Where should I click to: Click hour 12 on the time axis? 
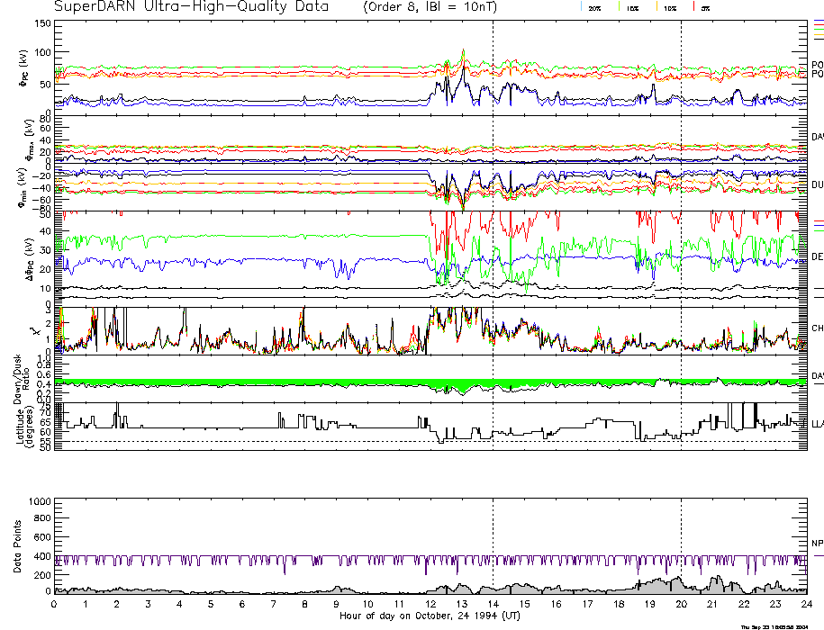pos(430,606)
